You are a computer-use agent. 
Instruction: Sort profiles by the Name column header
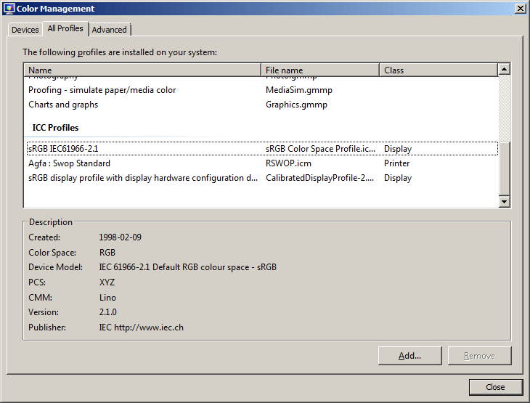(142, 70)
